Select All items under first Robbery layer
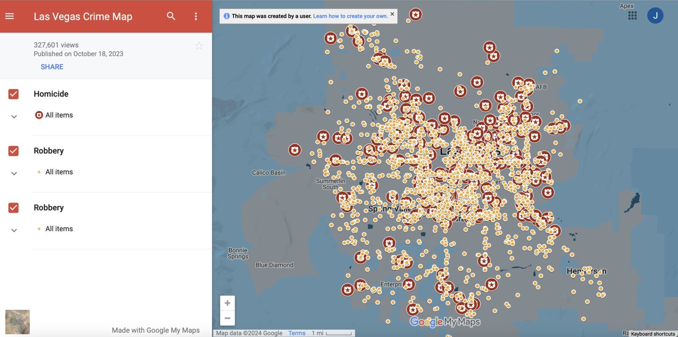This screenshot has height=337, width=678. pyautogui.click(x=59, y=172)
